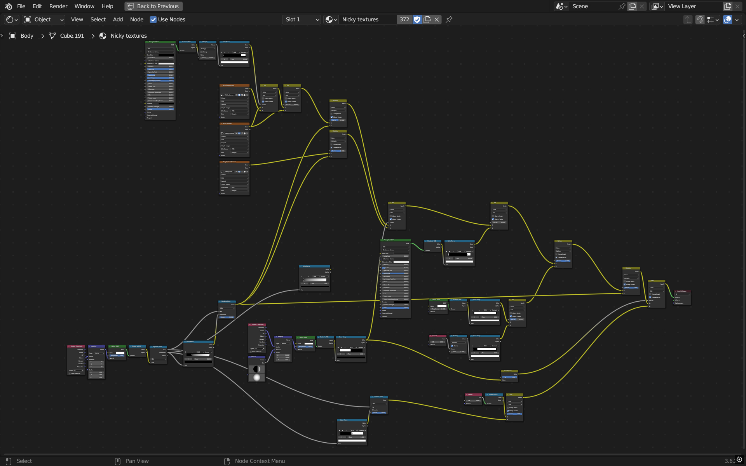The height and width of the screenshot is (466, 746).
Task: Pin the Scene datablock
Action: coord(622,6)
